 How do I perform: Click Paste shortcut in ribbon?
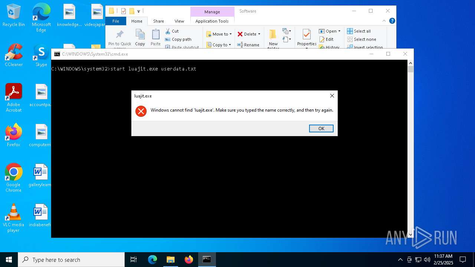coord(182,47)
